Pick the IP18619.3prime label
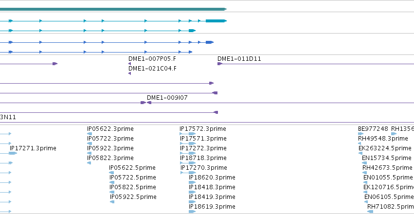The width and height of the screenshot is (414, 214). tap(212, 207)
